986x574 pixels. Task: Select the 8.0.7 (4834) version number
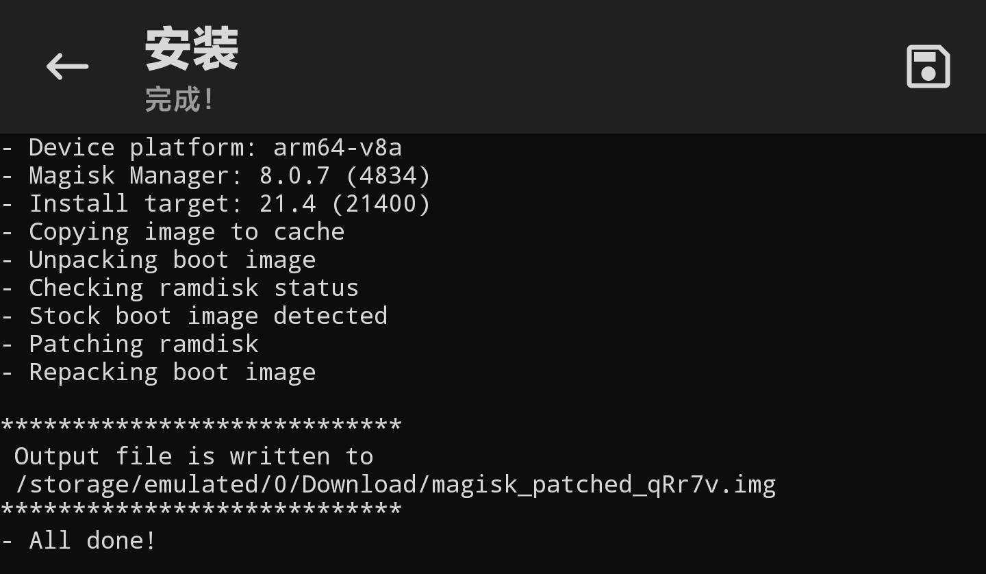[344, 175]
